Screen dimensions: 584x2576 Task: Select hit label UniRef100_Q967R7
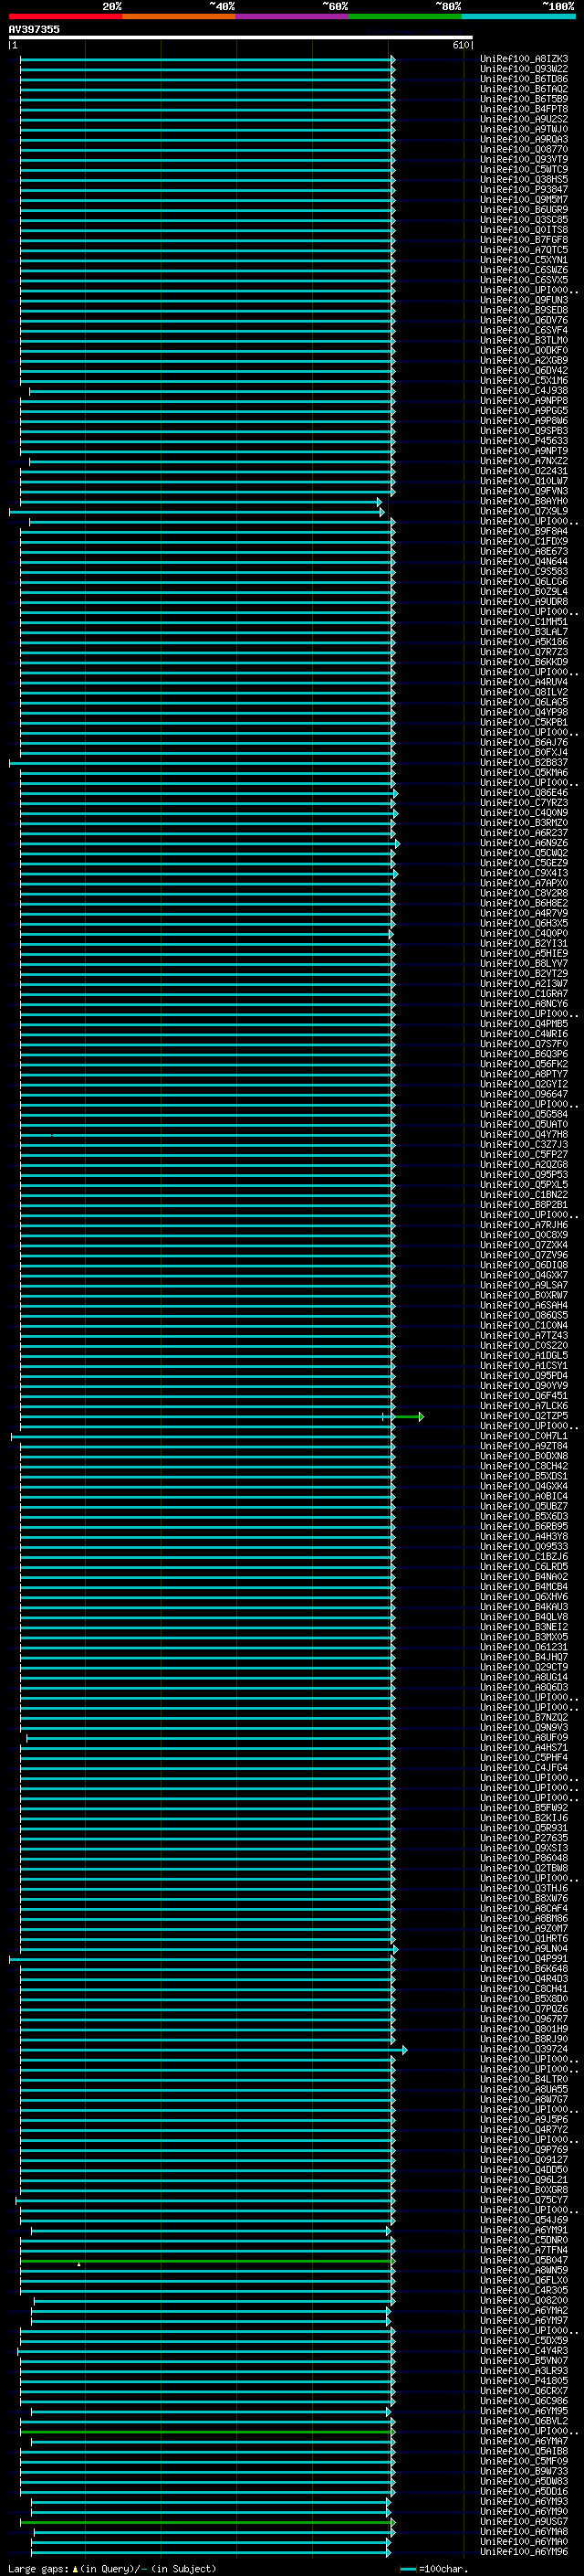pyautogui.click(x=523, y=2019)
